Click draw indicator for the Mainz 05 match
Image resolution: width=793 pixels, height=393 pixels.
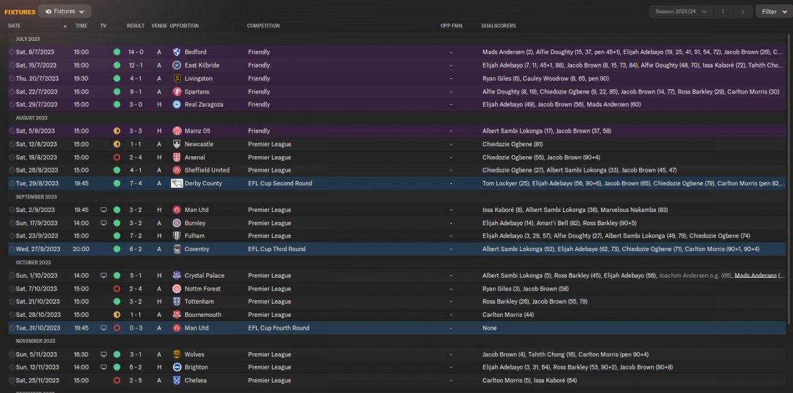tap(116, 131)
